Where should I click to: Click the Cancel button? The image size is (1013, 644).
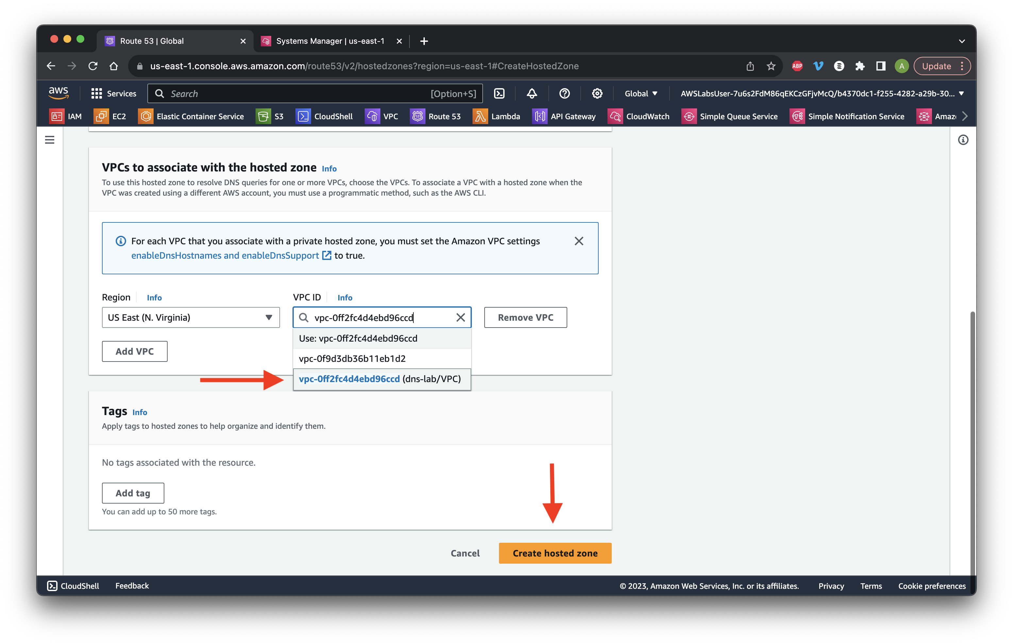(465, 553)
